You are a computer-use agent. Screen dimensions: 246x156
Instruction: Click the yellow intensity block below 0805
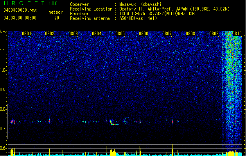click(x=113, y=152)
